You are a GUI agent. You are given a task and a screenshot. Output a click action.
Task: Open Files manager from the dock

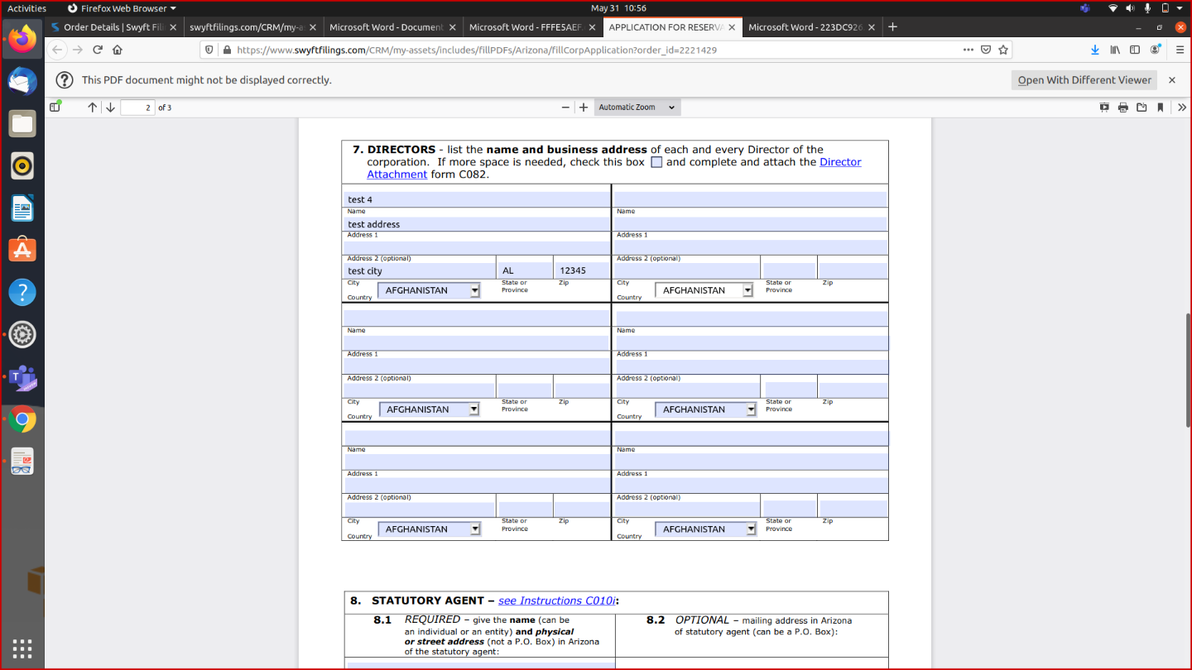(x=22, y=124)
